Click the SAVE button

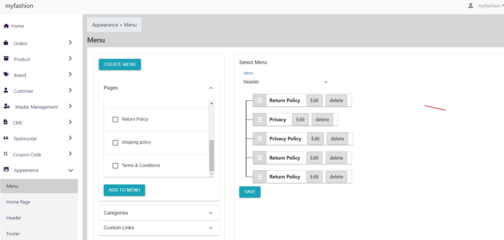pos(250,192)
